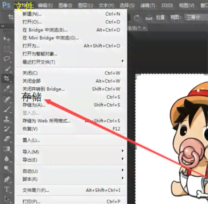Expand the 导出(E) submenu
This screenshot has width=208, height=204.
point(71,160)
